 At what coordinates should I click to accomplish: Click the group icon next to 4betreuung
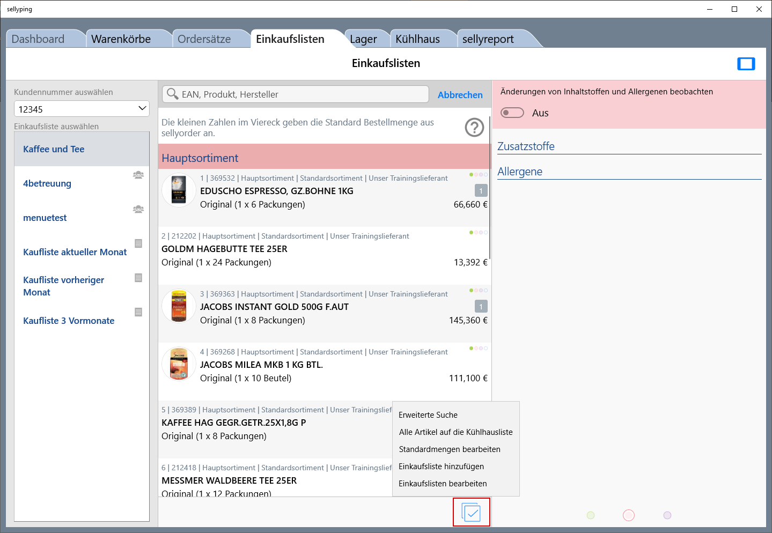click(138, 175)
